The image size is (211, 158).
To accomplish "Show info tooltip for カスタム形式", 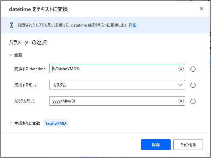I will 193,101.
